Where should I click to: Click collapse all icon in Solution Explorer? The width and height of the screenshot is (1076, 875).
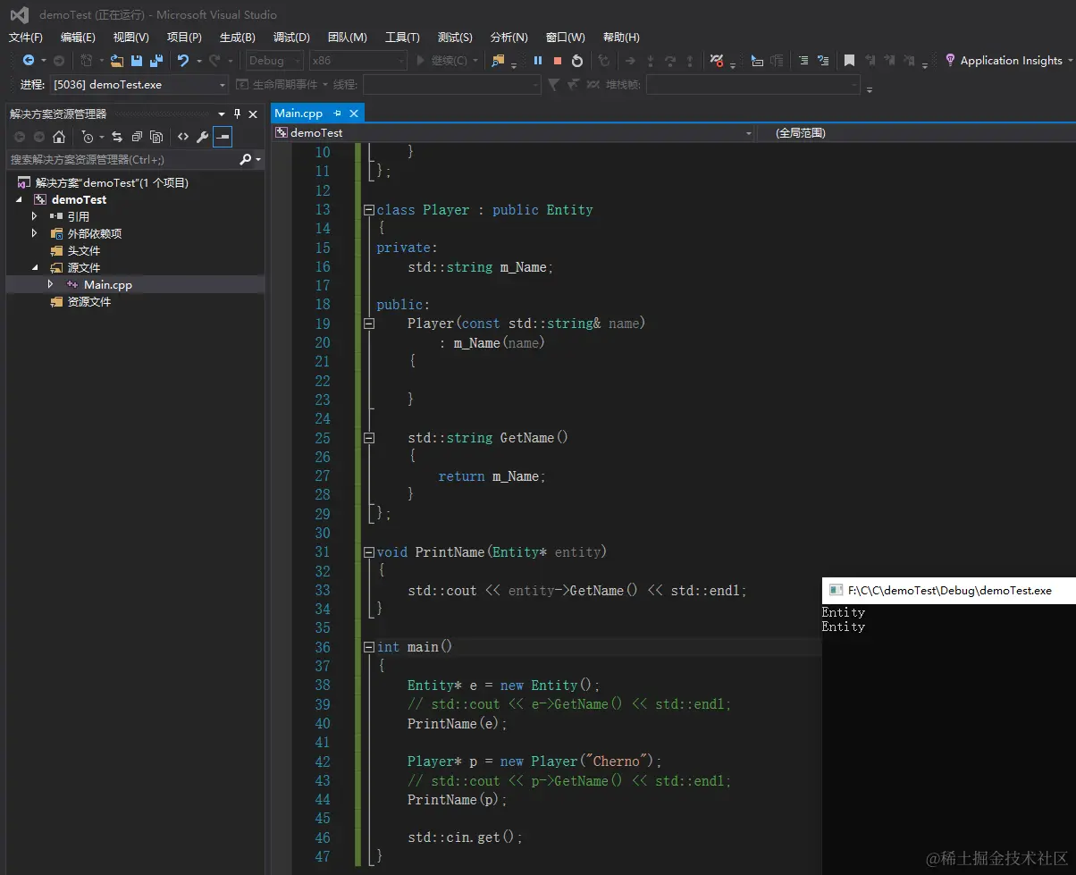click(137, 137)
